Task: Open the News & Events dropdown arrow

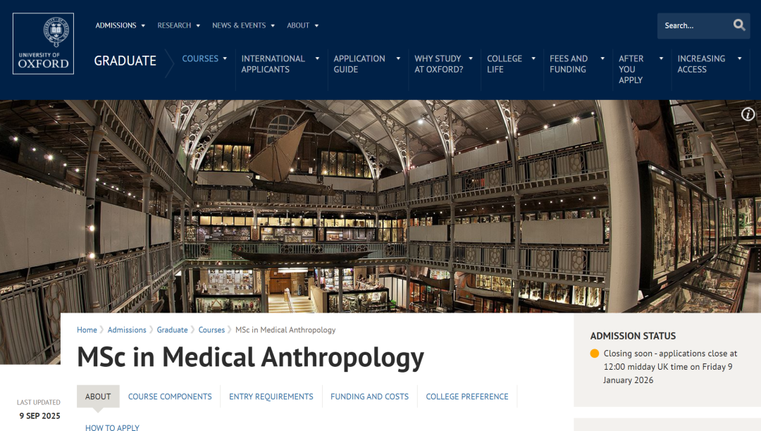Action: [273, 25]
